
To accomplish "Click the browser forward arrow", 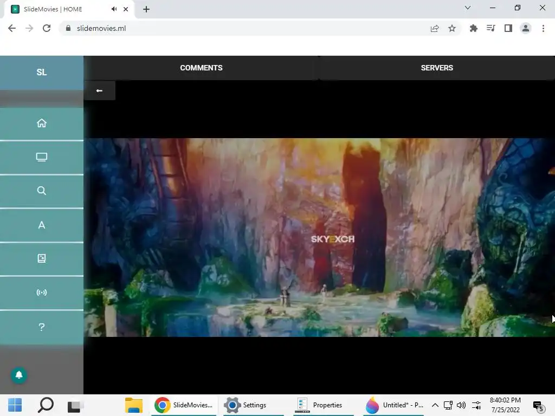I will [29, 28].
